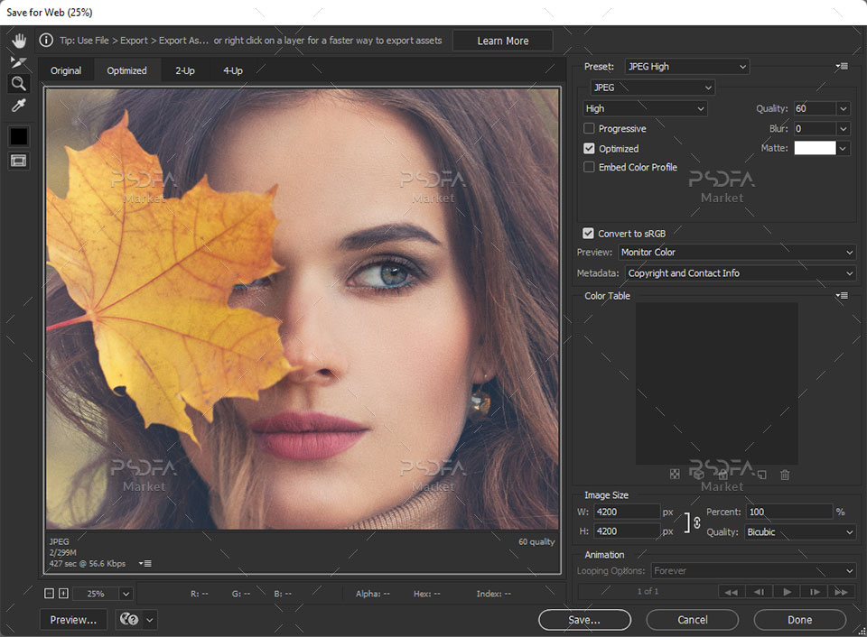
Task: Enable the Progressive checkbox
Action: tap(590, 129)
